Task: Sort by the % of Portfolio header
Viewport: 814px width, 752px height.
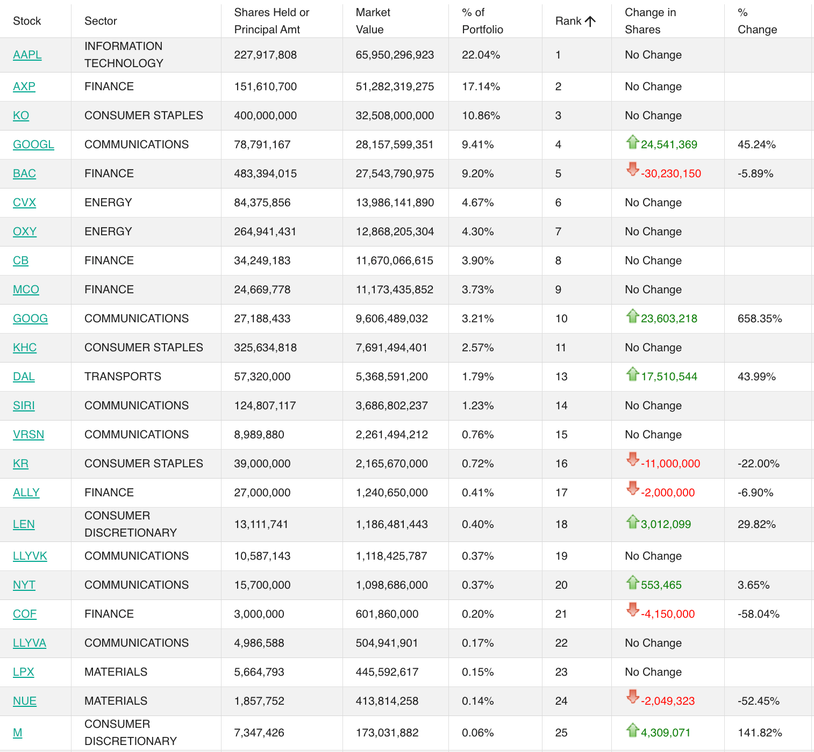Action: (482, 21)
